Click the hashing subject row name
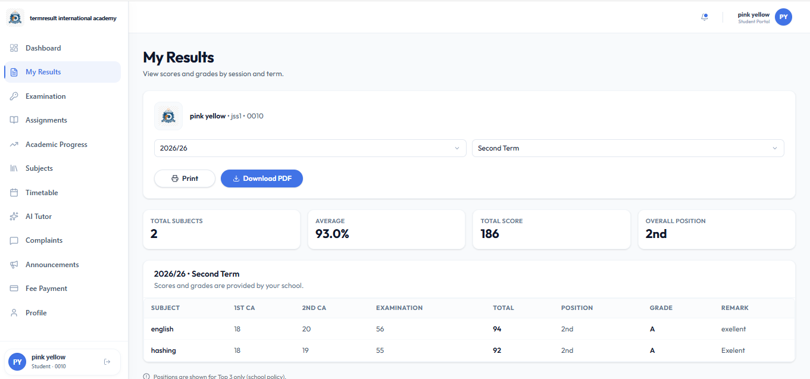 coord(164,350)
